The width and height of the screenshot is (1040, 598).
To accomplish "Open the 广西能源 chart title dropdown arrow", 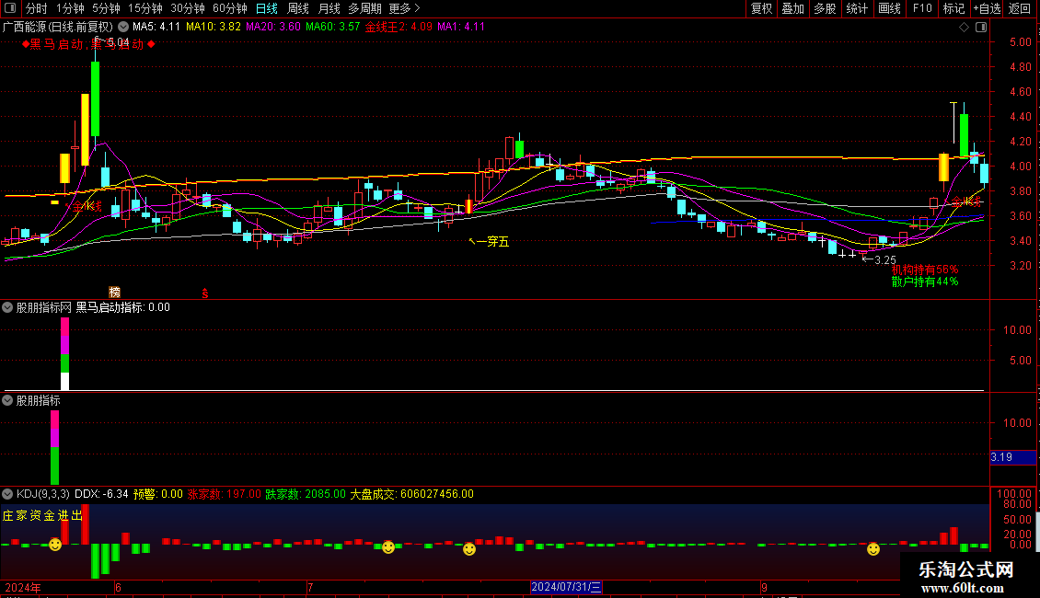I will pyautogui.click(x=123, y=28).
